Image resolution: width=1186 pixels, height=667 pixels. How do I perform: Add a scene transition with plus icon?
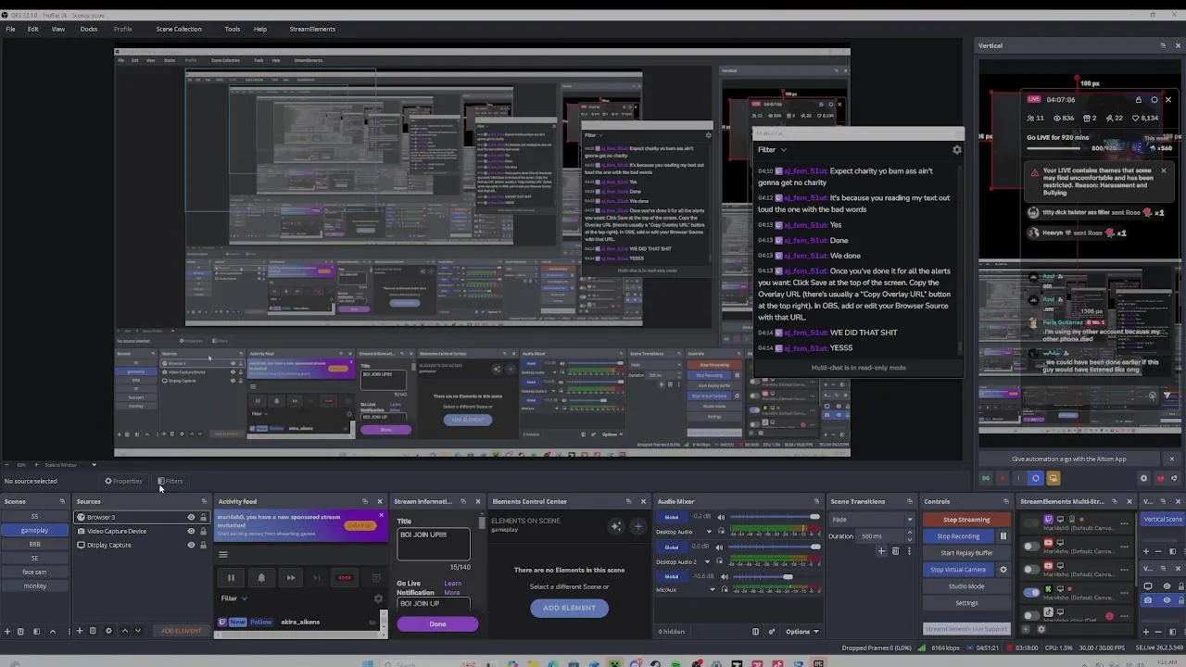[x=881, y=551]
